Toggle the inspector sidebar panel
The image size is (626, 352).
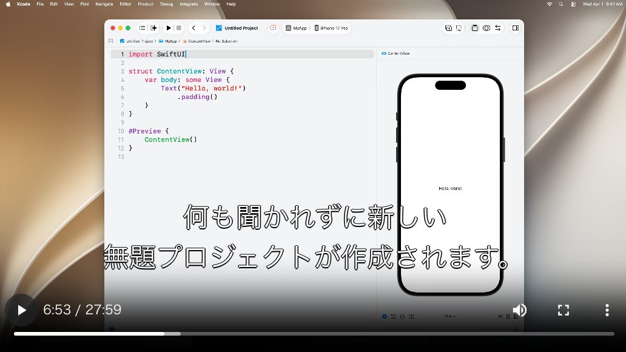click(x=516, y=28)
